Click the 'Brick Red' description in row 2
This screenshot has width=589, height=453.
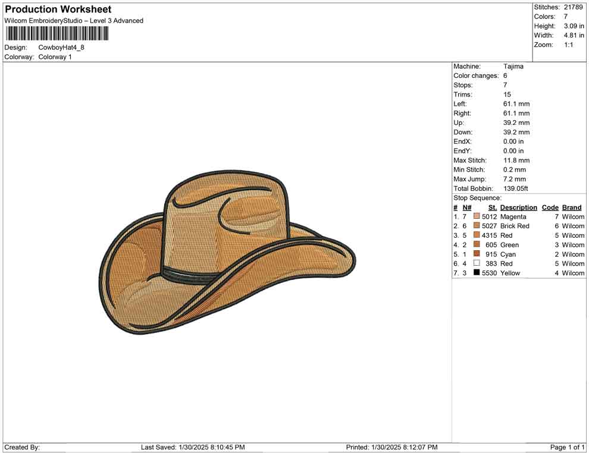[x=515, y=226]
